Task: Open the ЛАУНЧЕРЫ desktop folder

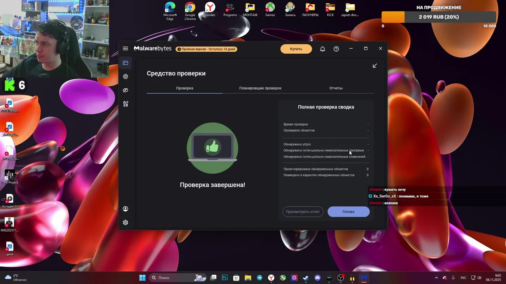Action: [310, 10]
